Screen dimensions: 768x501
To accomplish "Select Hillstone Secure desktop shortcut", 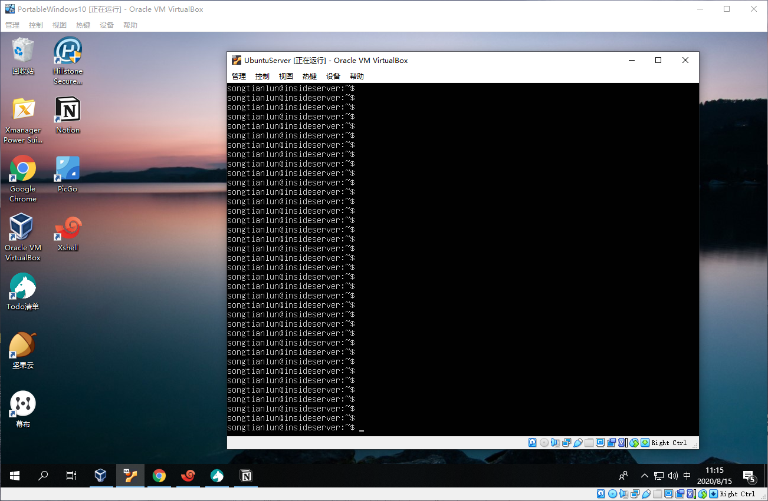I will click(68, 61).
